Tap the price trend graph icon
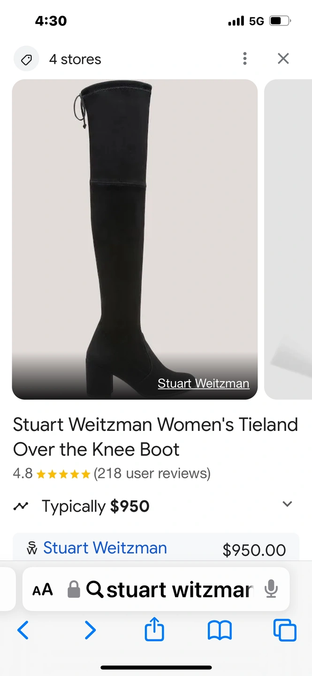The width and height of the screenshot is (312, 676). pos(21,506)
